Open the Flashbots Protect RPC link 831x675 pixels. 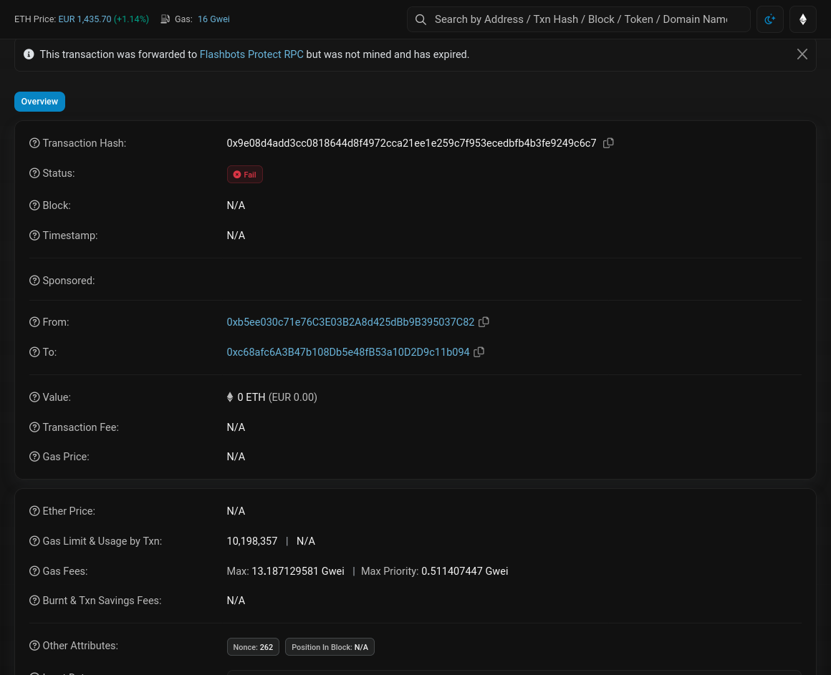coord(251,54)
